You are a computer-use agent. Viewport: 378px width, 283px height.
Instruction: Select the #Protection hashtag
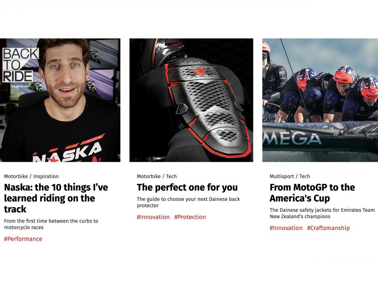click(x=190, y=217)
